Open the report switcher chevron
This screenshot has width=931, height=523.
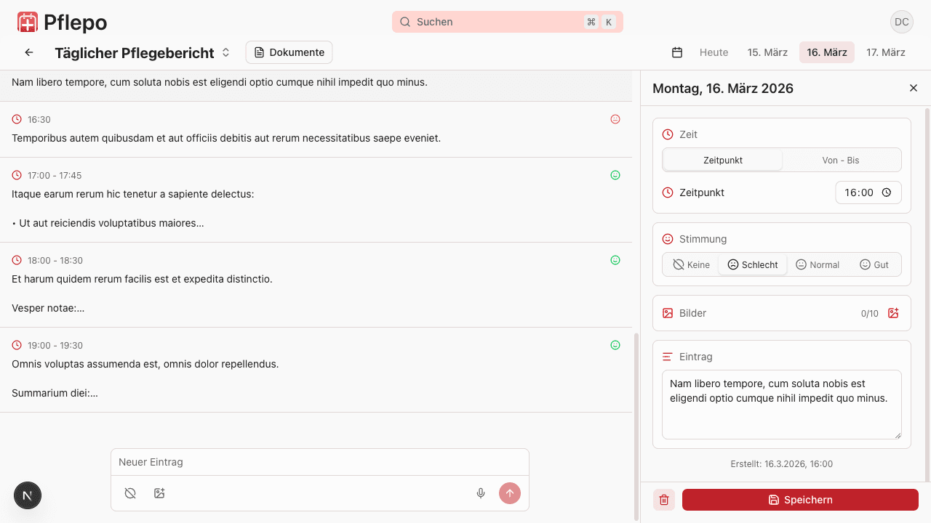225,52
